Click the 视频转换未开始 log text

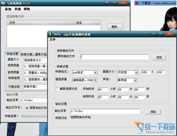coord(81,117)
